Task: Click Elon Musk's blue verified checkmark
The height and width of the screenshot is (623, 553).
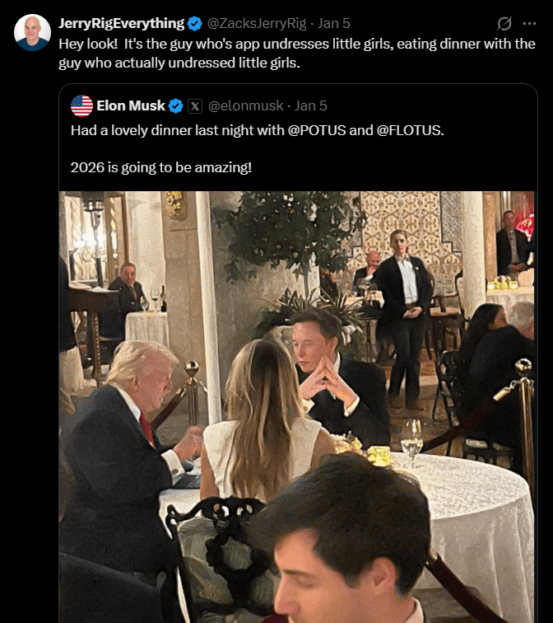Action: click(176, 105)
